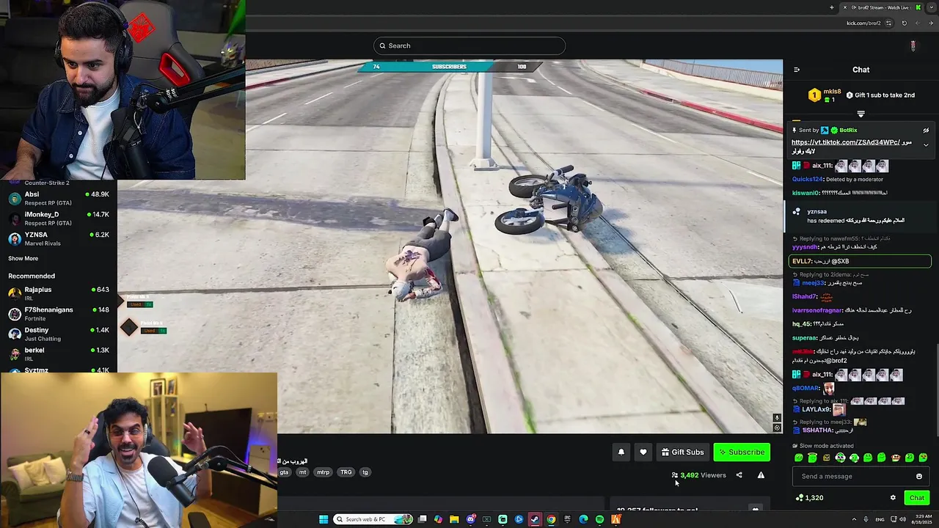Open recommended channel berkel

click(59, 353)
